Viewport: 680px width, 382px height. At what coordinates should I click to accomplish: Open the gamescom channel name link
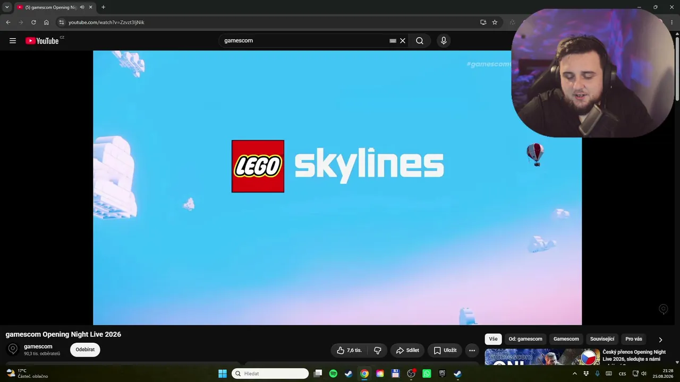[x=38, y=346]
